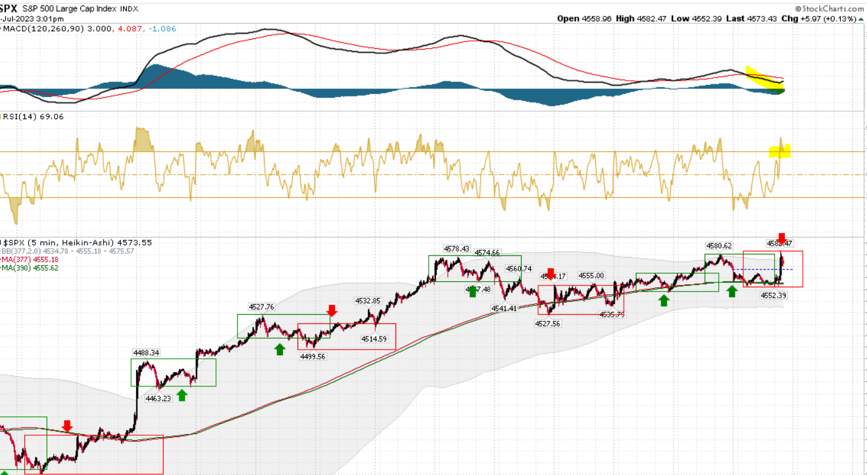Screen dimensions: 867x475
Task: Click the Open 4558.96 value
Action: click(x=584, y=18)
